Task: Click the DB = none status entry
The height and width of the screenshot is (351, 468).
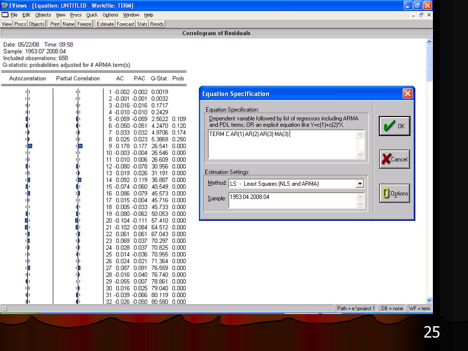Action: coord(392,308)
